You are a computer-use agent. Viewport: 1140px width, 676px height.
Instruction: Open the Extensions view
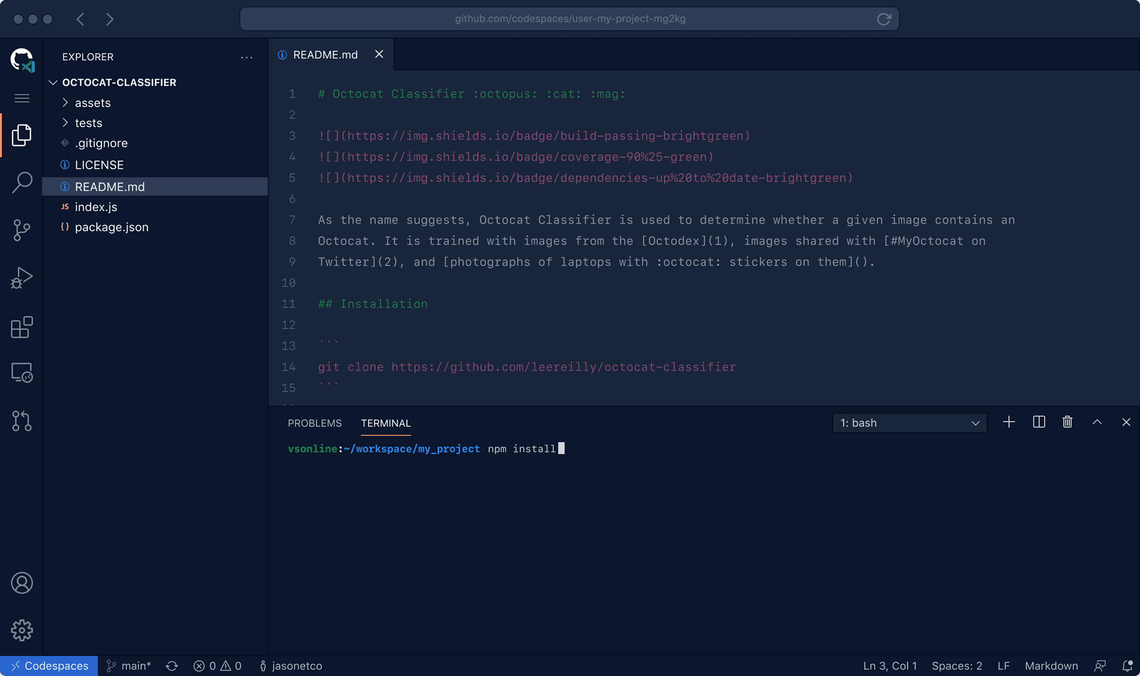point(22,327)
